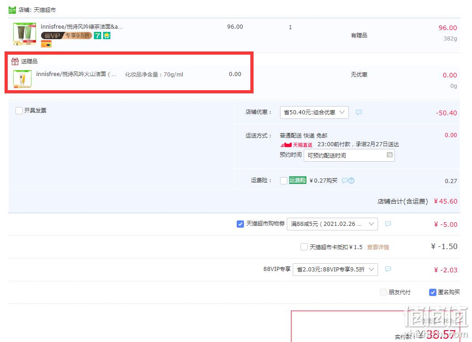
Task: Open the comment icon beside coupon dropdown
Action: (x=388, y=224)
